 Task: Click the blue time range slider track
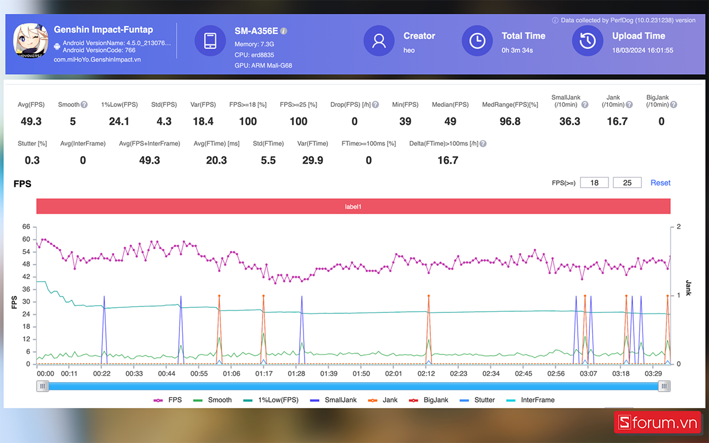point(353,387)
